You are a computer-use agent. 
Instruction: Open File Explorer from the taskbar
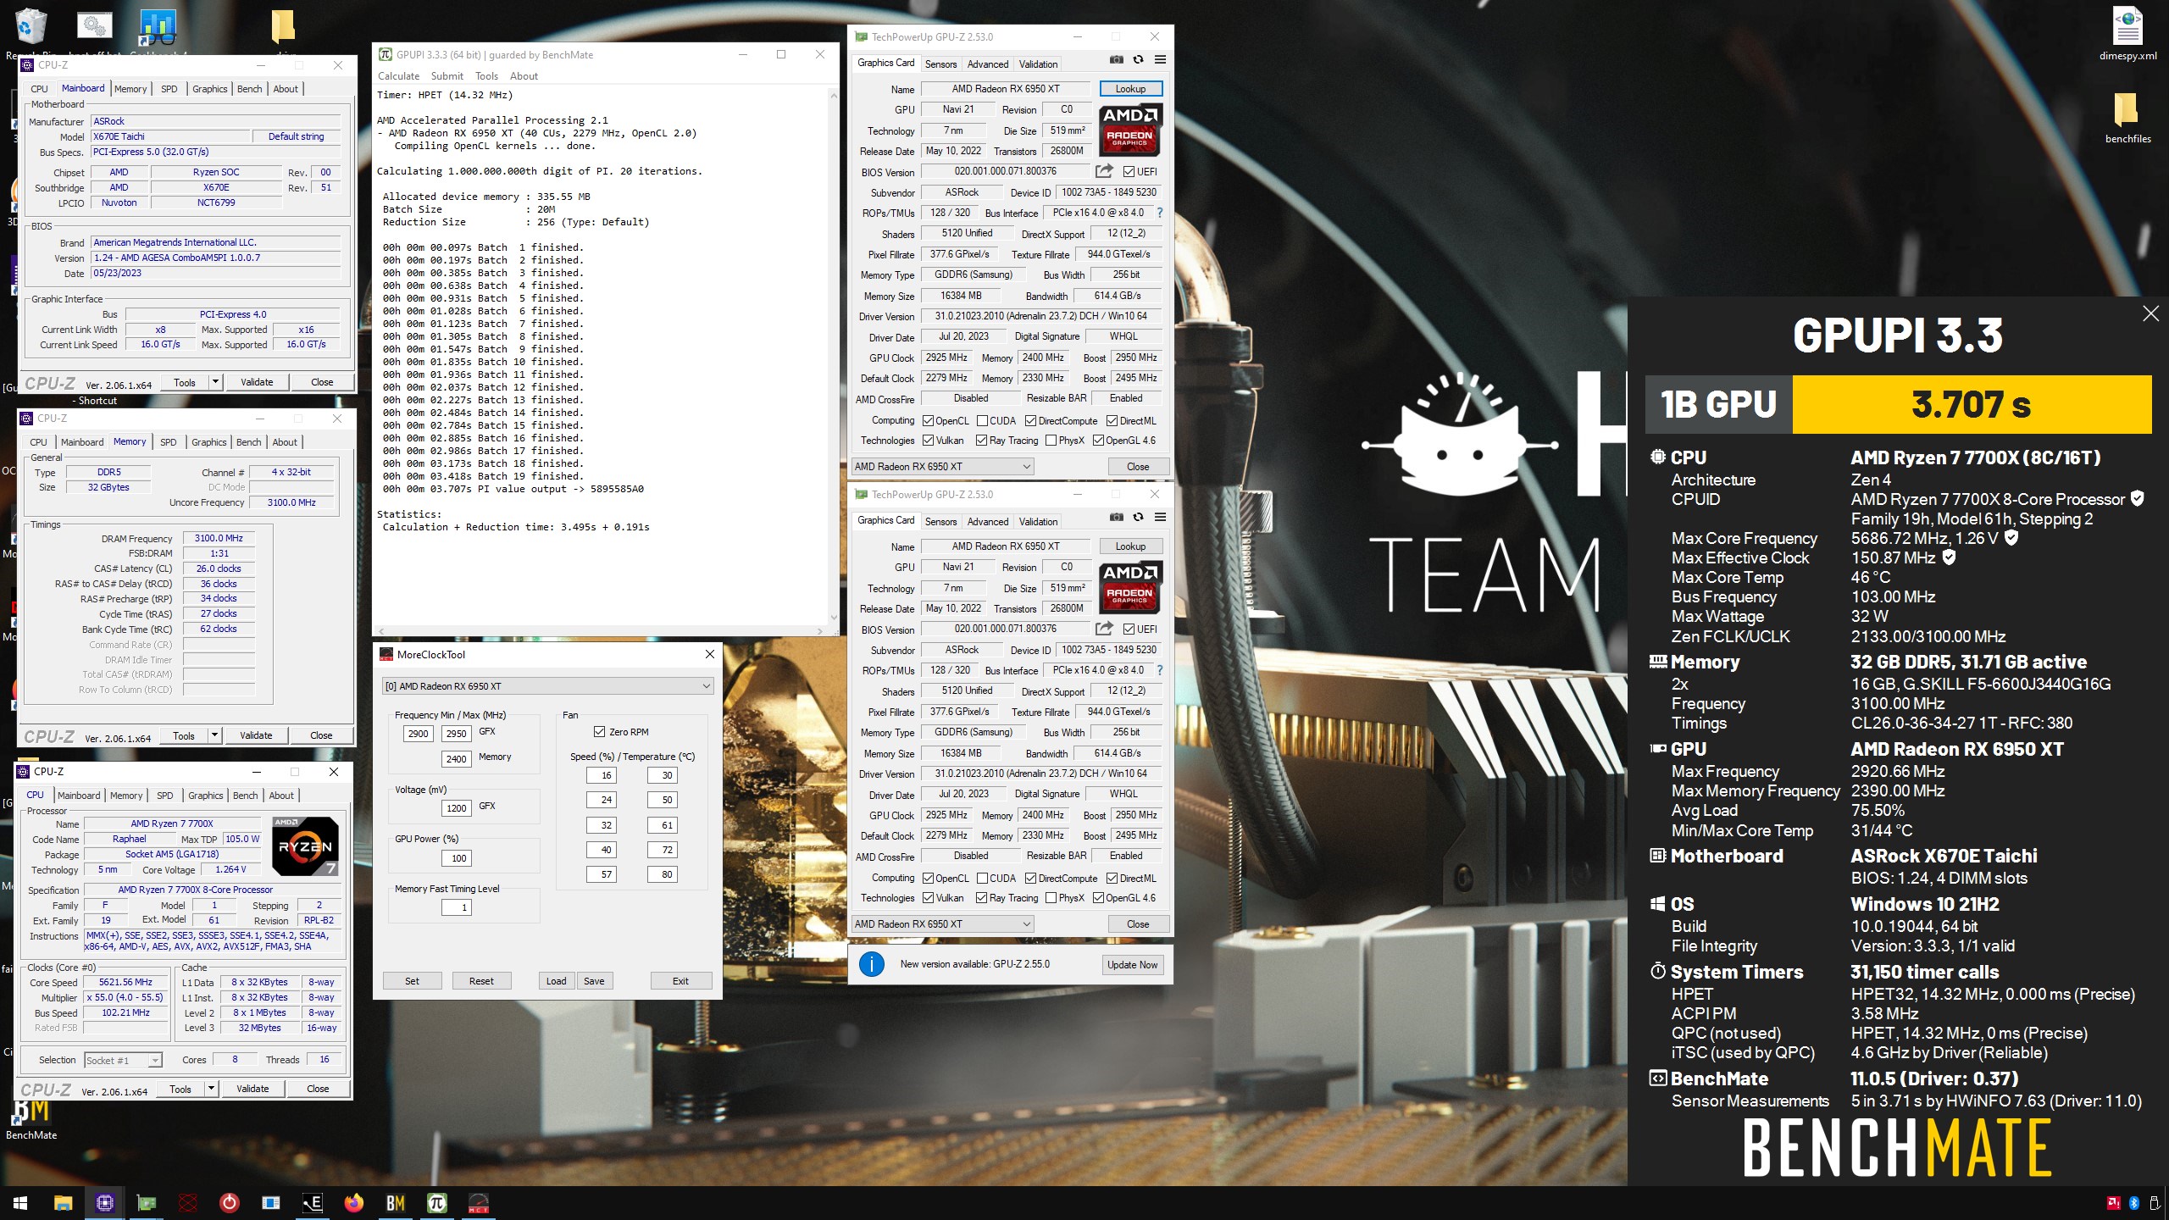coord(63,1203)
